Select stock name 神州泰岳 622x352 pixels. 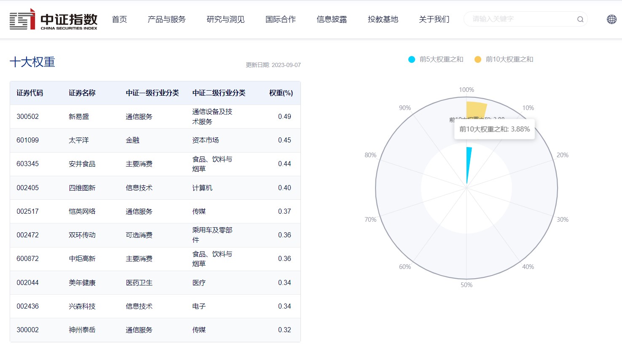click(82, 330)
